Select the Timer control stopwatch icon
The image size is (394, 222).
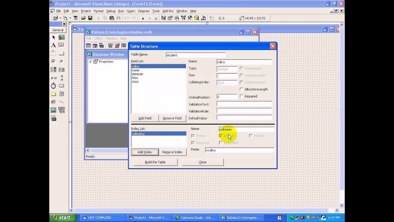54,86
